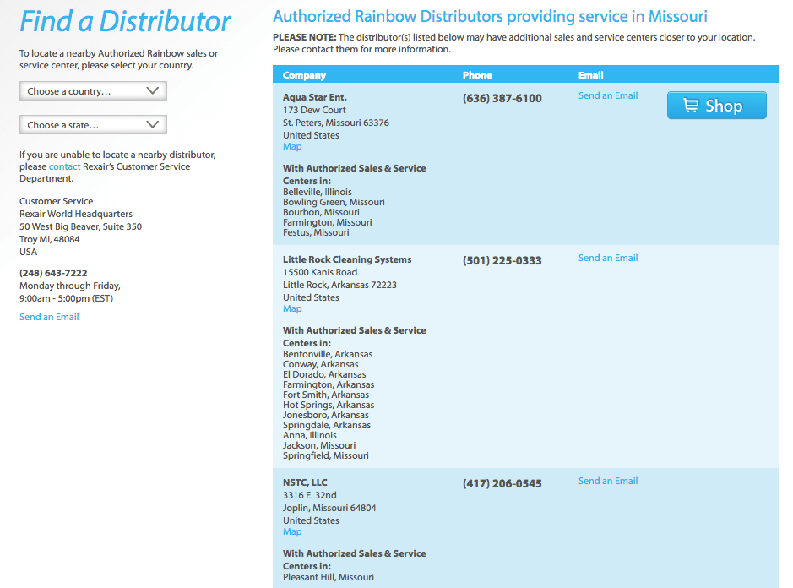Click the 173 Dew Court address line
This screenshot has height=588, width=793.
point(314,111)
